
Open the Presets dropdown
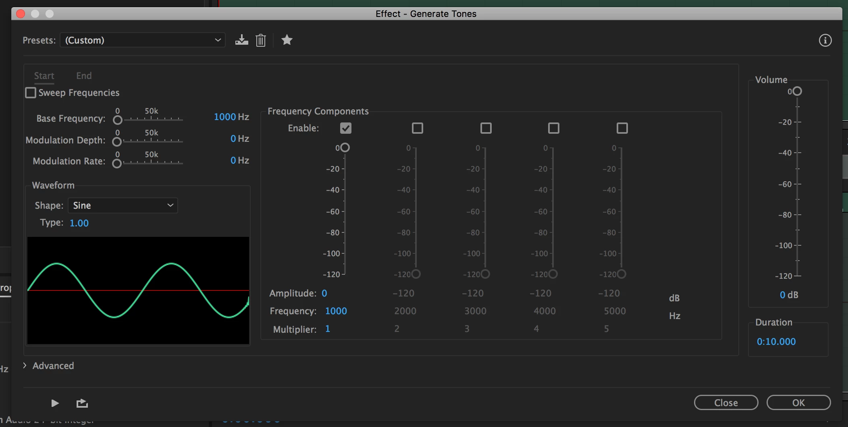click(143, 40)
